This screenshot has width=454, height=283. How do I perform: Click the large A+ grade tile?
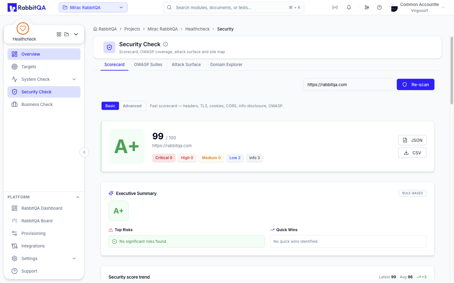click(127, 146)
